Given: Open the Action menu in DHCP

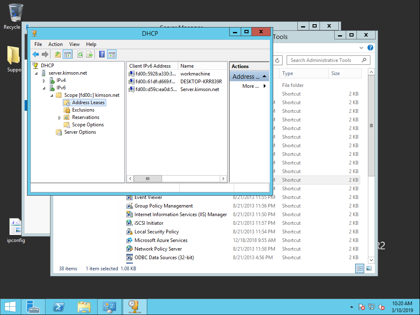Looking at the screenshot, I should [55, 44].
